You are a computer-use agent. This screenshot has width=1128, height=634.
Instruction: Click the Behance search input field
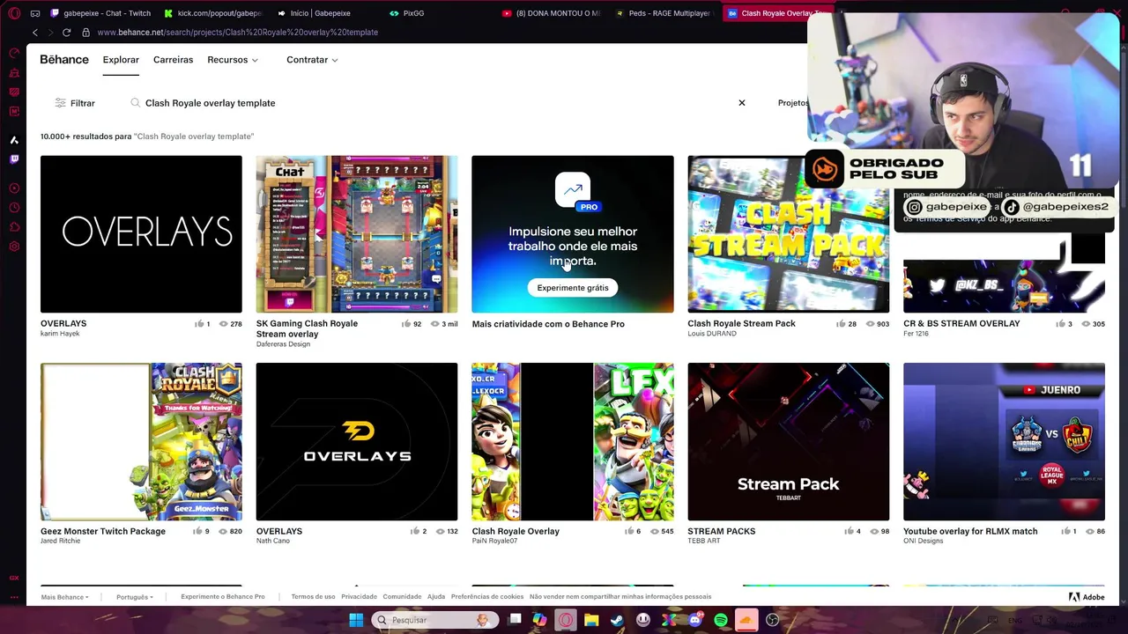click(x=432, y=103)
